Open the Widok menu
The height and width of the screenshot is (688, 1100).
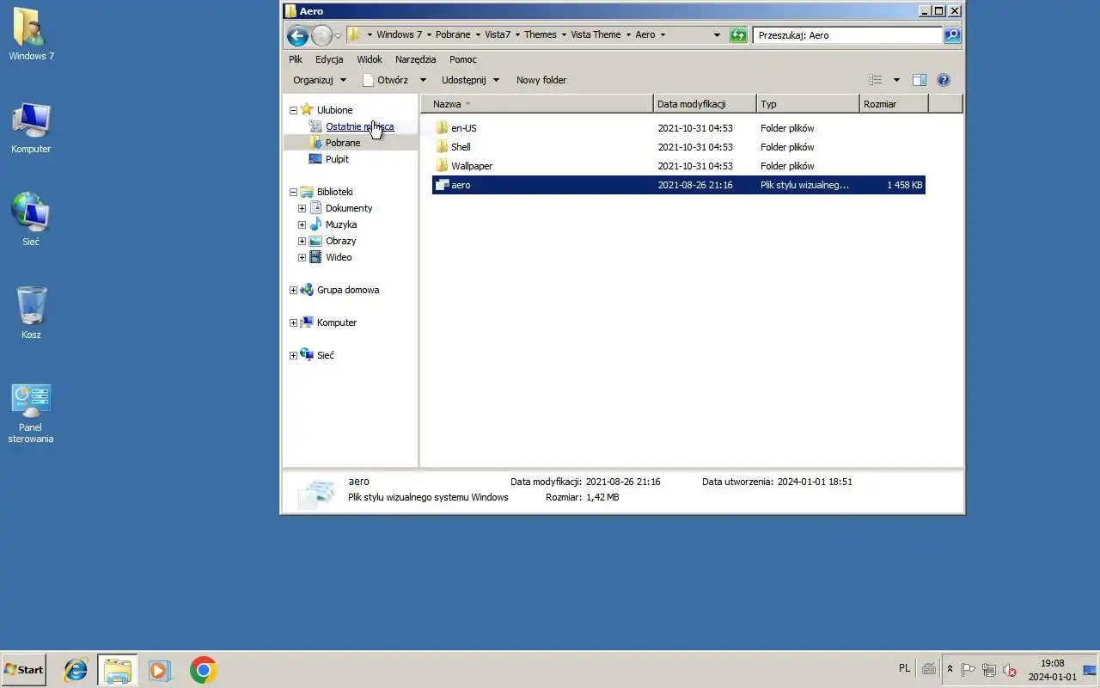click(x=370, y=59)
